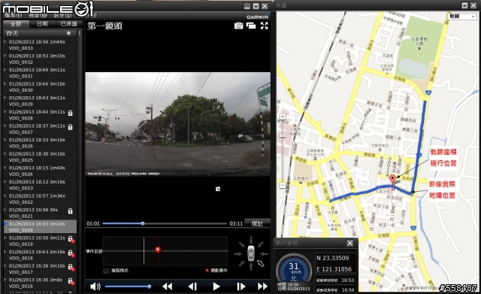
Task: Step forward one frame
Action: [x=241, y=286]
